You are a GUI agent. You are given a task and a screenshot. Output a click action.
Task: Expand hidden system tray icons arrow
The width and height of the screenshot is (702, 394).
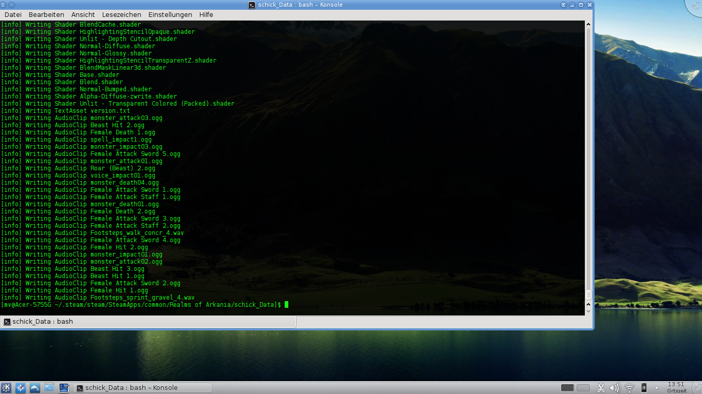click(657, 388)
